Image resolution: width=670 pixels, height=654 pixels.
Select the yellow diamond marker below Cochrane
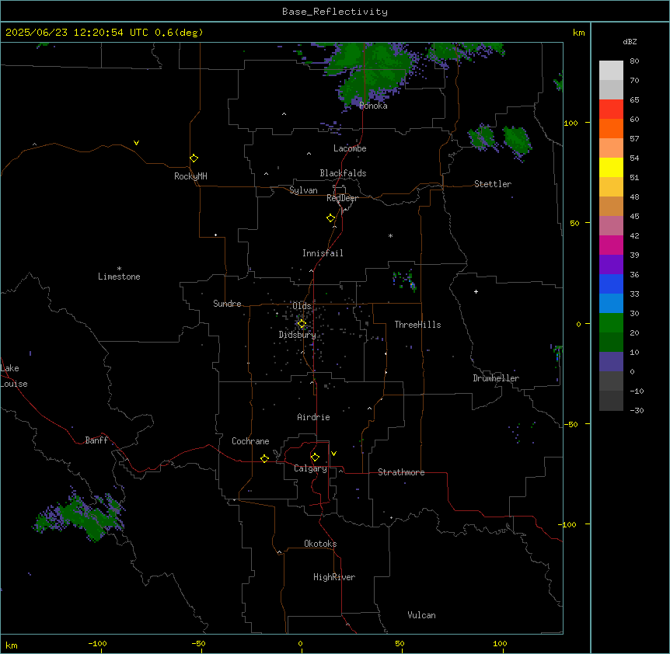tap(264, 458)
